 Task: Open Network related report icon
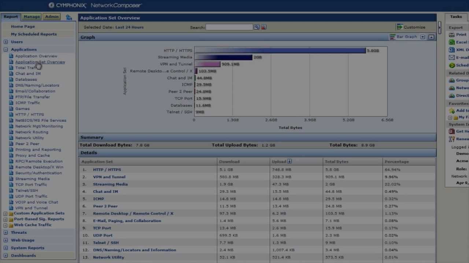click(x=452, y=88)
